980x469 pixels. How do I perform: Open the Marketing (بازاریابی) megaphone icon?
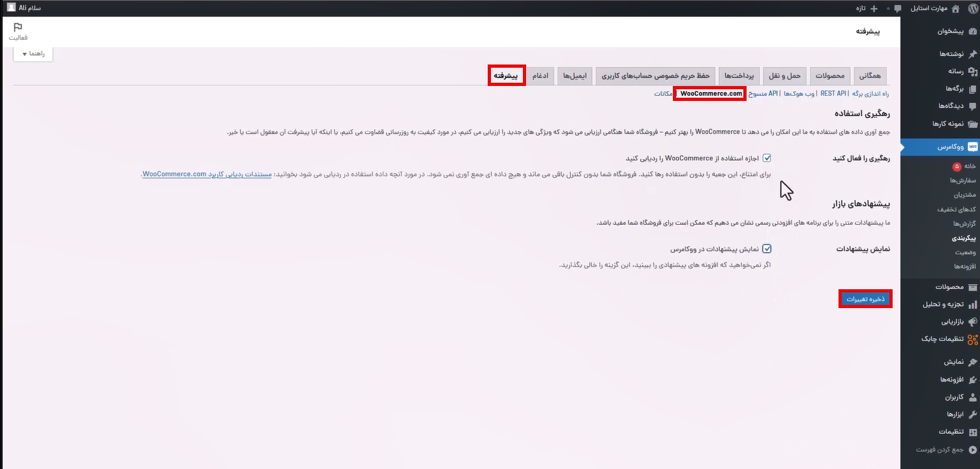[973, 321]
